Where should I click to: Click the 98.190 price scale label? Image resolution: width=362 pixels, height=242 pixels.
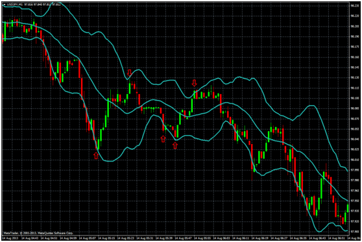355,37
